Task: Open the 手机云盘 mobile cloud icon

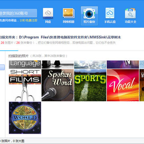Action: click(x=110, y=16)
